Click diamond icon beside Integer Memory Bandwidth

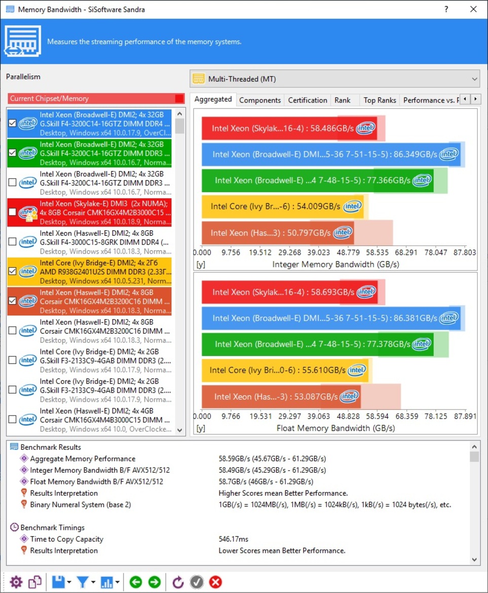[24, 470]
